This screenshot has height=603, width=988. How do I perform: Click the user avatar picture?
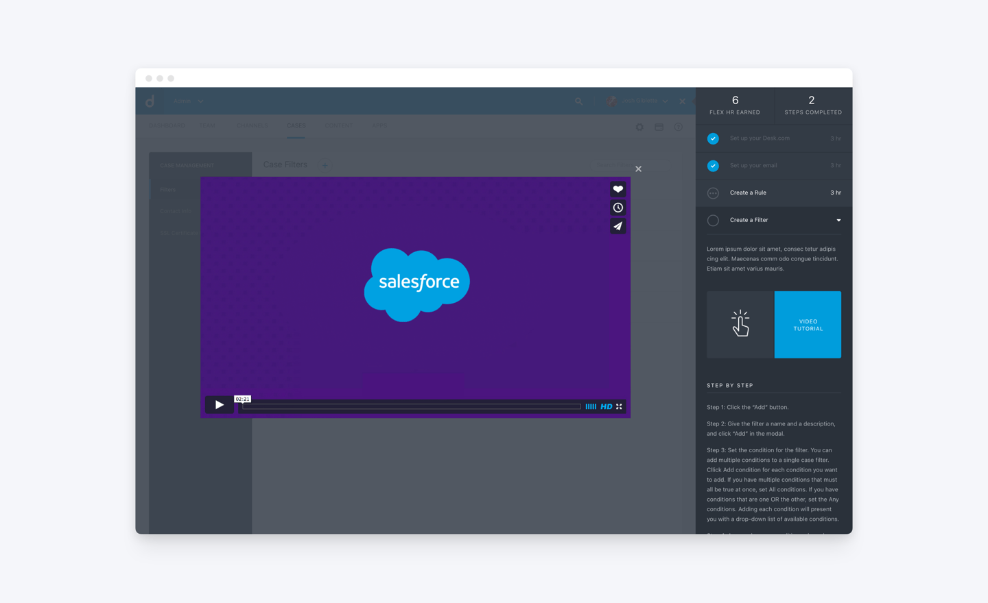[x=612, y=101]
